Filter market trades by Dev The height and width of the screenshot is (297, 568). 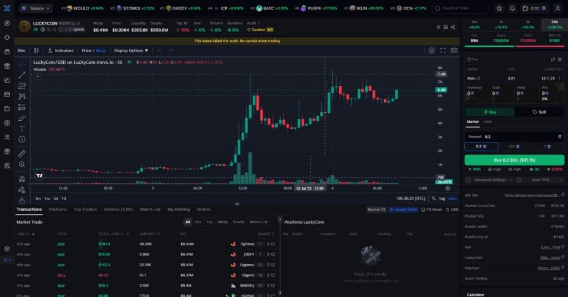point(198,222)
